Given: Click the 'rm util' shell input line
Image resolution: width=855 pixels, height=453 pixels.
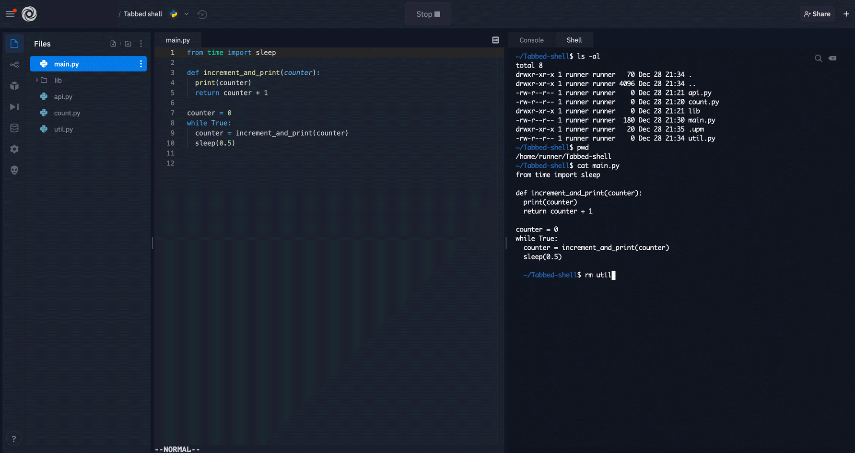Looking at the screenshot, I should 569,275.
